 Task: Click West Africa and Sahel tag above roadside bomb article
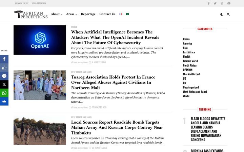click(81, 117)
